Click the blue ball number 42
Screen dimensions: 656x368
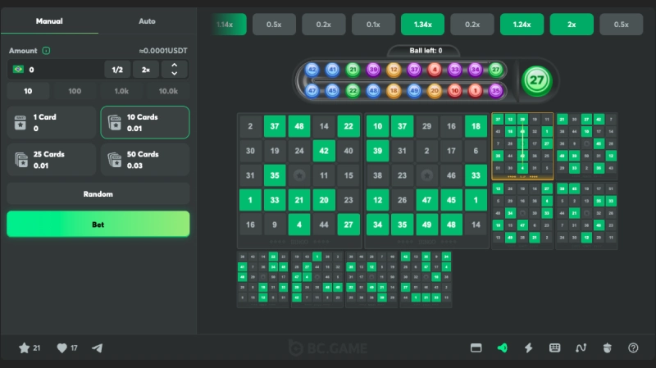tap(312, 70)
